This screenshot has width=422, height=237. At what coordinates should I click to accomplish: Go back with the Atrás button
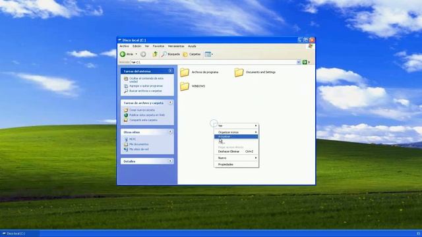pyautogui.click(x=127, y=54)
